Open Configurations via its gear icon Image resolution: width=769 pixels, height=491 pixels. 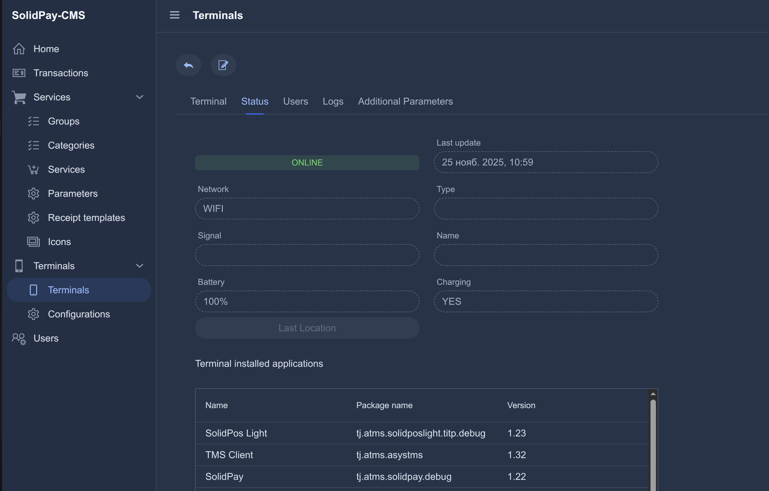pyautogui.click(x=33, y=314)
